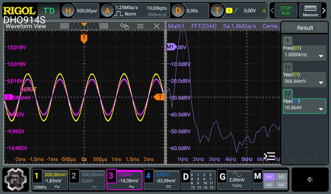Toggle the STOP/RUN button
Viewport: 331px width, 194px height.
point(286,10)
